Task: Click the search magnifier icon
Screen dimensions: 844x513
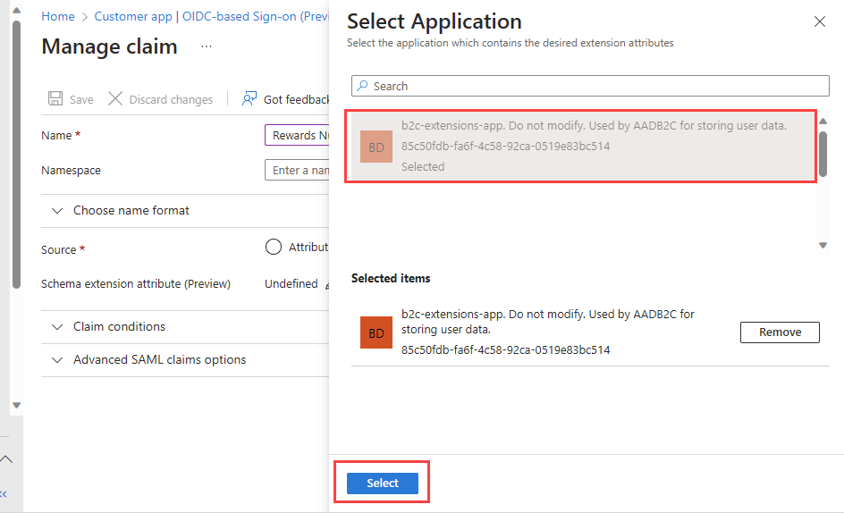Action: pyautogui.click(x=362, y=86)
